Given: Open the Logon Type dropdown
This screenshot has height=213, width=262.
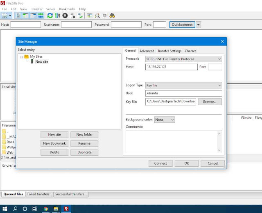Looking at the screenshot, I should (x=184, y=85).
